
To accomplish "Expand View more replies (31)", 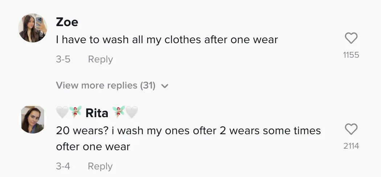I will click(106, 86).
